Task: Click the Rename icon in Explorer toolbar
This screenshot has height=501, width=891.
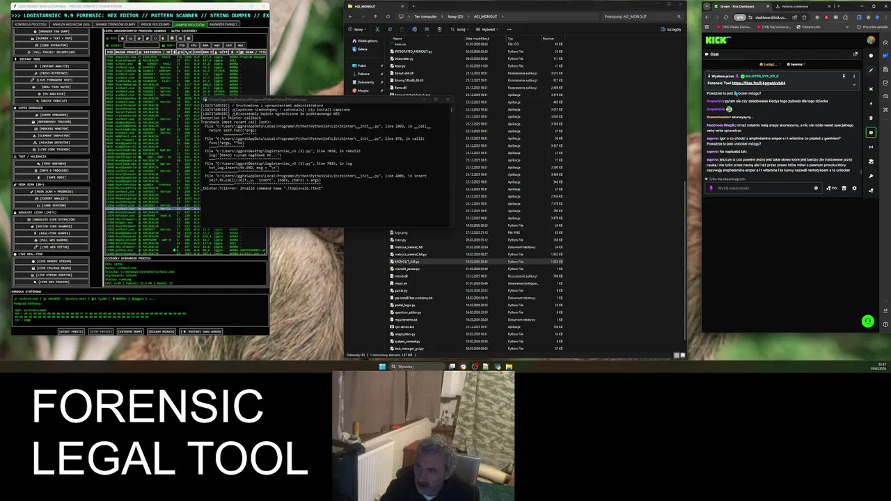Action: (x=415, y=29)
